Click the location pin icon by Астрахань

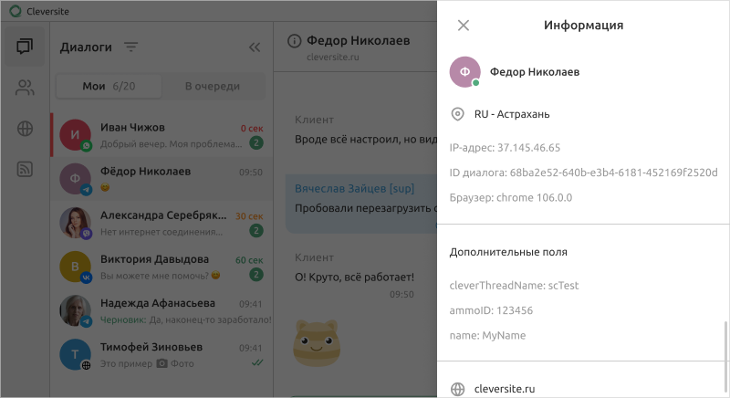[458, 114]
